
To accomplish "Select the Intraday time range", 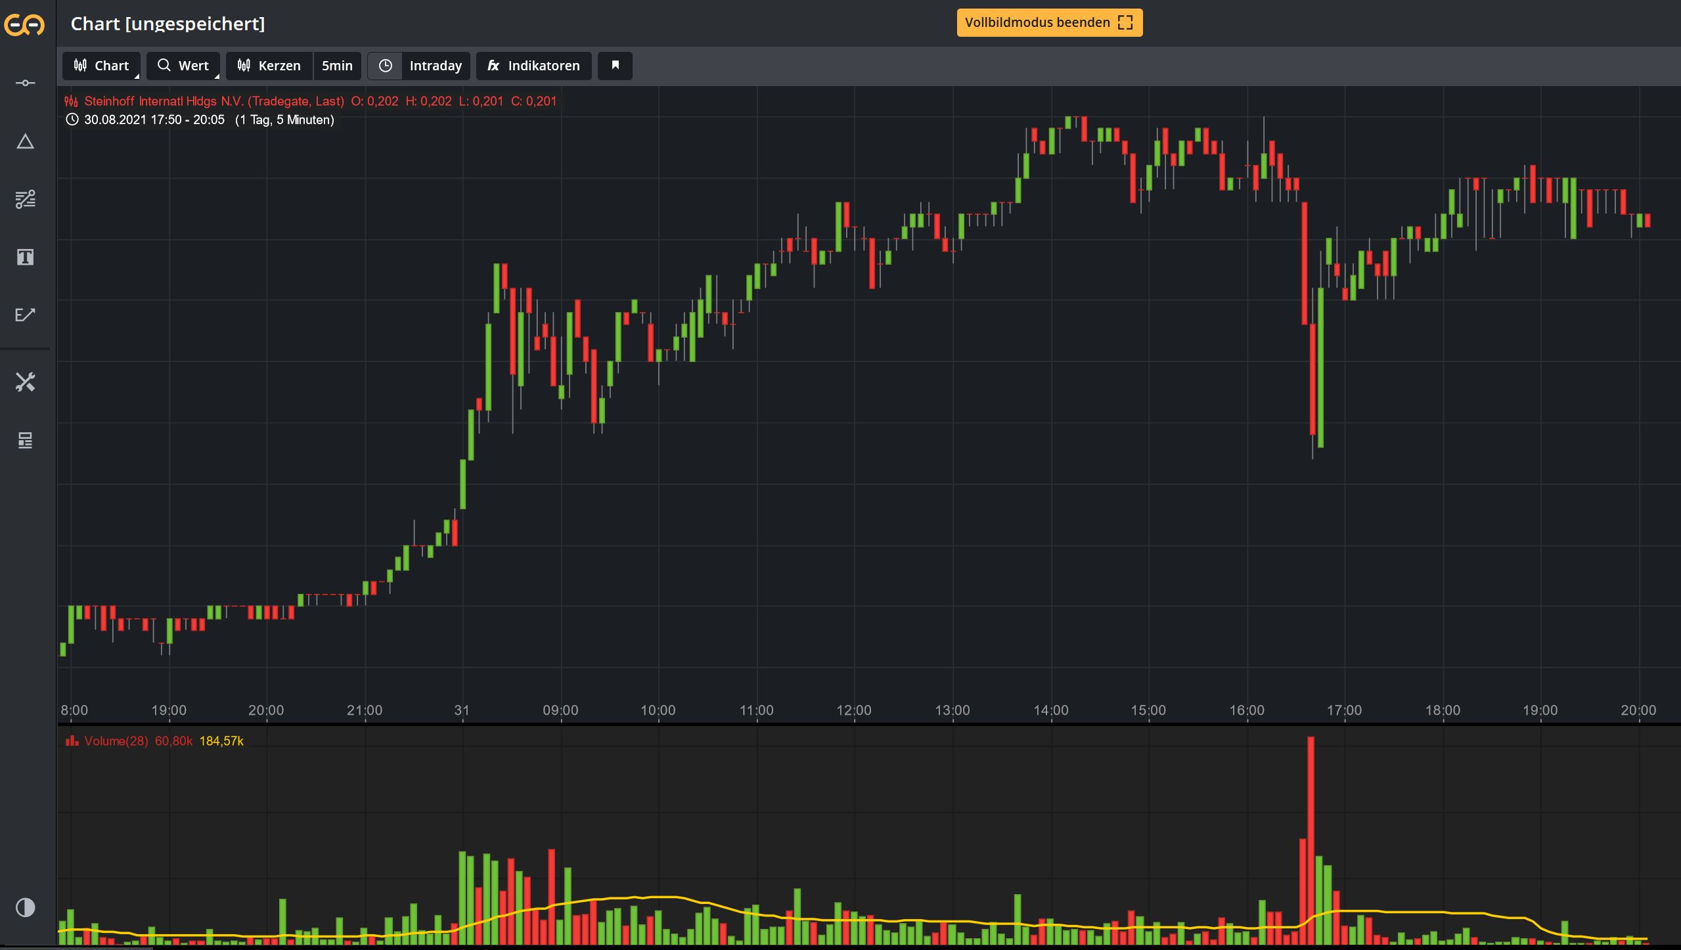I will pos(435,66).
